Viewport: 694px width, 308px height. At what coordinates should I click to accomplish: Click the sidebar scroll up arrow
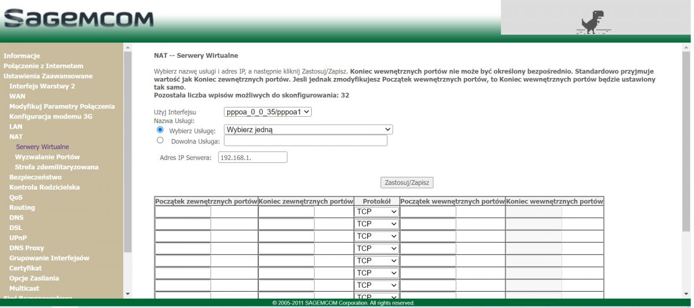(x=128, y=47)
